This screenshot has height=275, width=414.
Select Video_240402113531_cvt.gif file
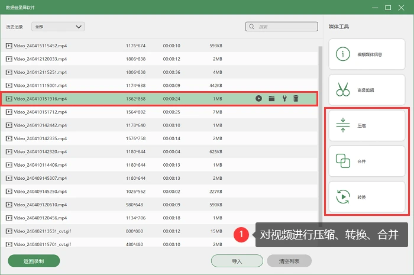point(160,231)
